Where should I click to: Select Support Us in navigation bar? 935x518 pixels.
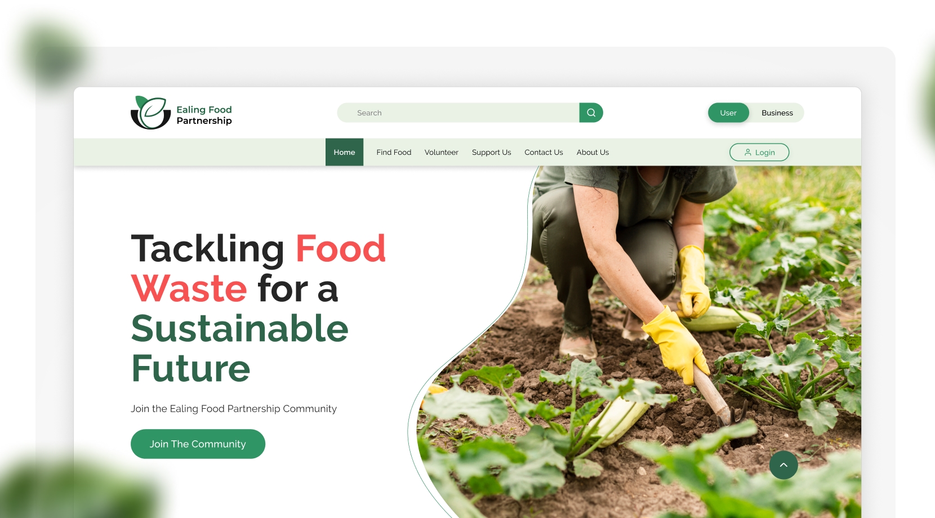coord(492,152)
